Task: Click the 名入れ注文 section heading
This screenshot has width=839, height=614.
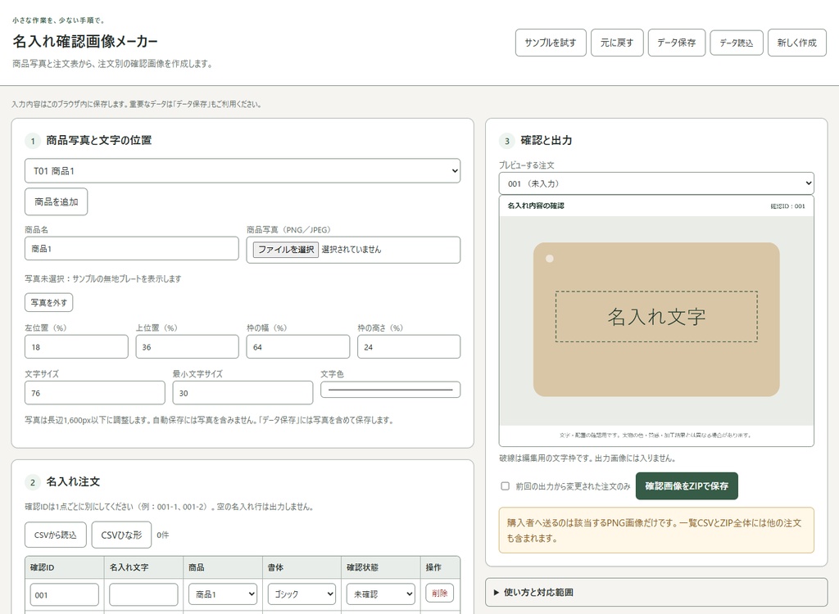Action: (x=73, y=481)
